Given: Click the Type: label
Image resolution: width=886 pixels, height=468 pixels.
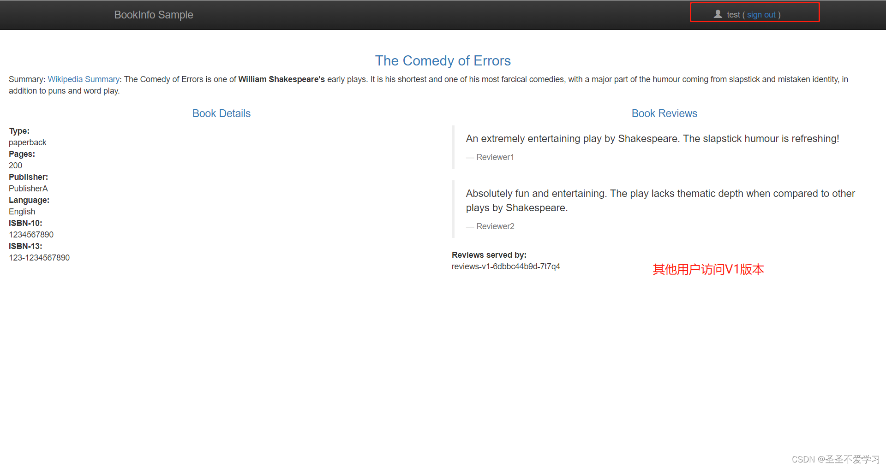Looking at the screenshot, I should tap(19, 131).
